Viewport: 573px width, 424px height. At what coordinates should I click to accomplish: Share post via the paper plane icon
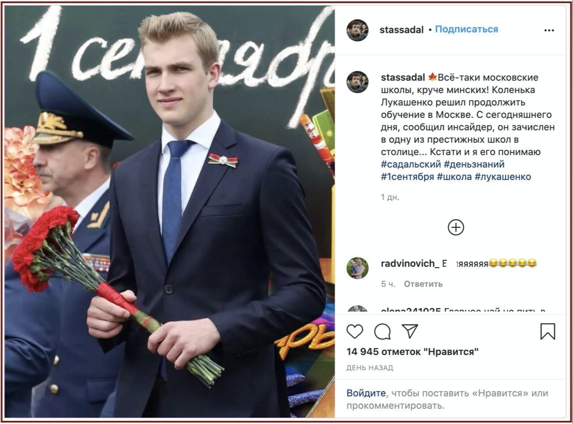click(x=410, y=331)
